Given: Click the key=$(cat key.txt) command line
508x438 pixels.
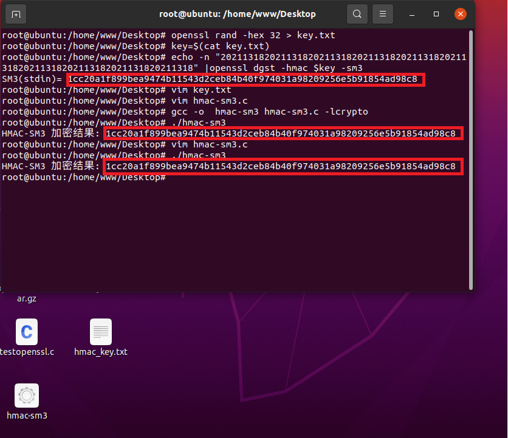Looking at the screenshot, I should point(136,46).
